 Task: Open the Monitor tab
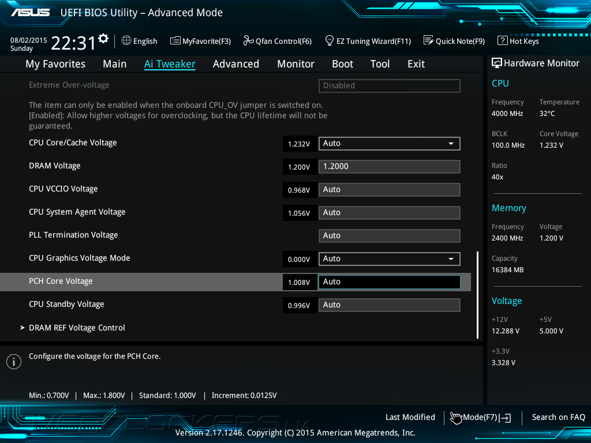(295, 64)
